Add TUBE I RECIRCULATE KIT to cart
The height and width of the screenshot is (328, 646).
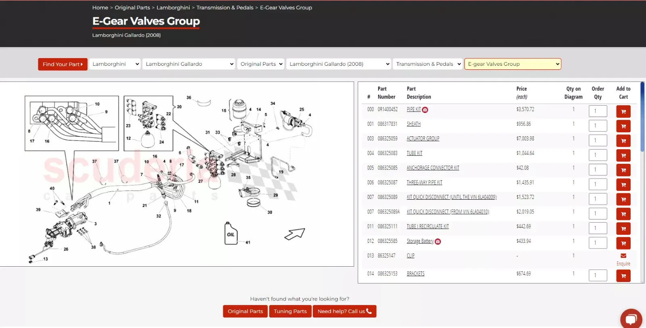pos(623,229)
